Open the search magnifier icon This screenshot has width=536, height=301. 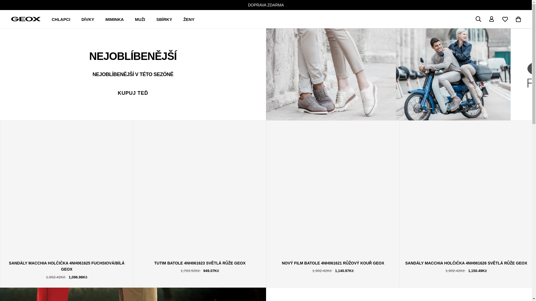(478, 19)
